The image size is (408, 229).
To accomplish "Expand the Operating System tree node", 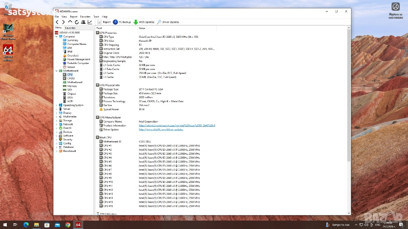I will 57,105.
